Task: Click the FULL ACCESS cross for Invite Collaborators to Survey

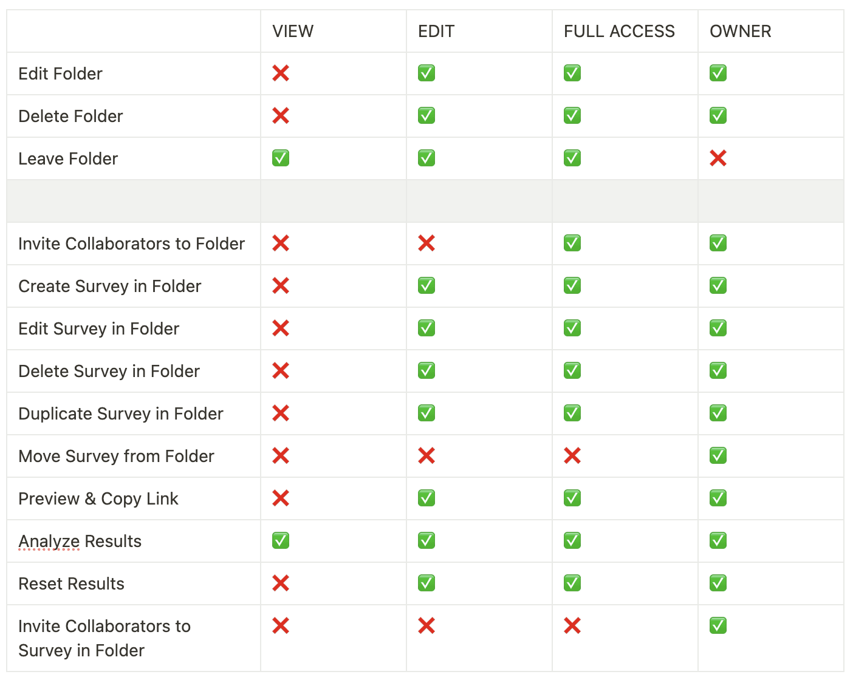Action: click(x=572, y=625)
